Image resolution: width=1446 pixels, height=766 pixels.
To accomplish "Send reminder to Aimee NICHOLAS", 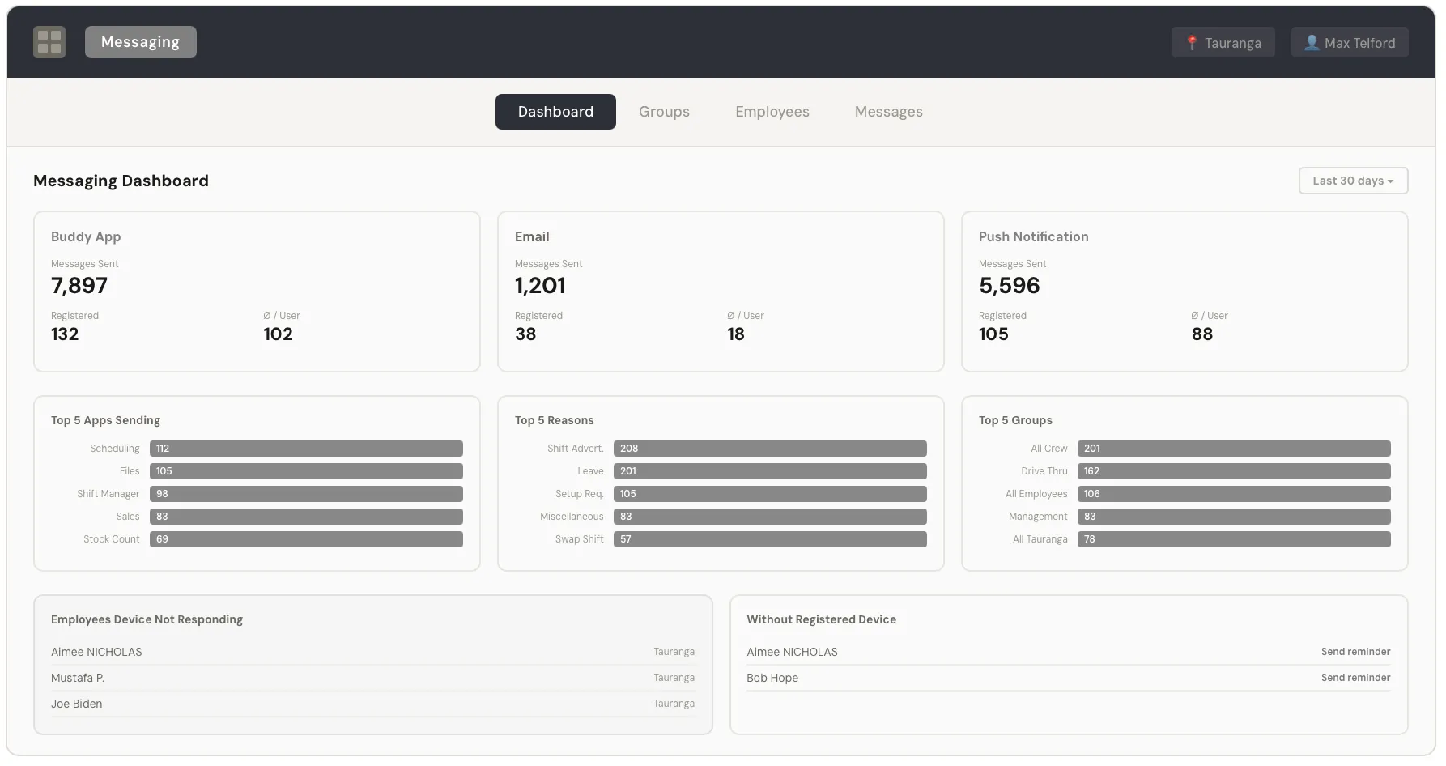I will point(1355,652).
